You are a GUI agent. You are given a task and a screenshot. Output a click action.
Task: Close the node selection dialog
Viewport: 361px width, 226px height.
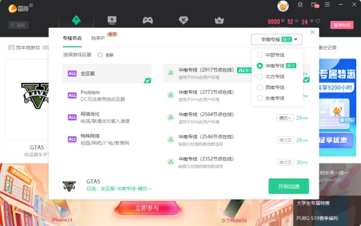coord(312,32)
